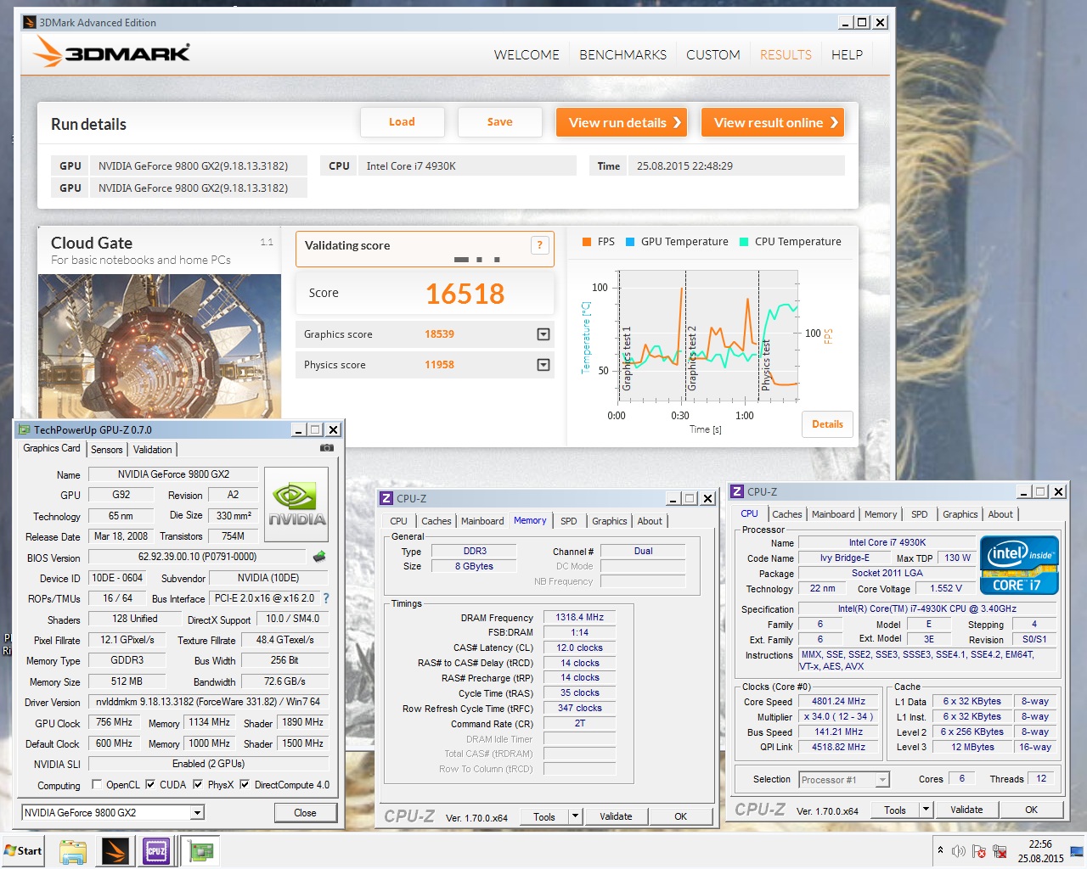Click the GPU-Z Driver Version field

coord(208,702)
